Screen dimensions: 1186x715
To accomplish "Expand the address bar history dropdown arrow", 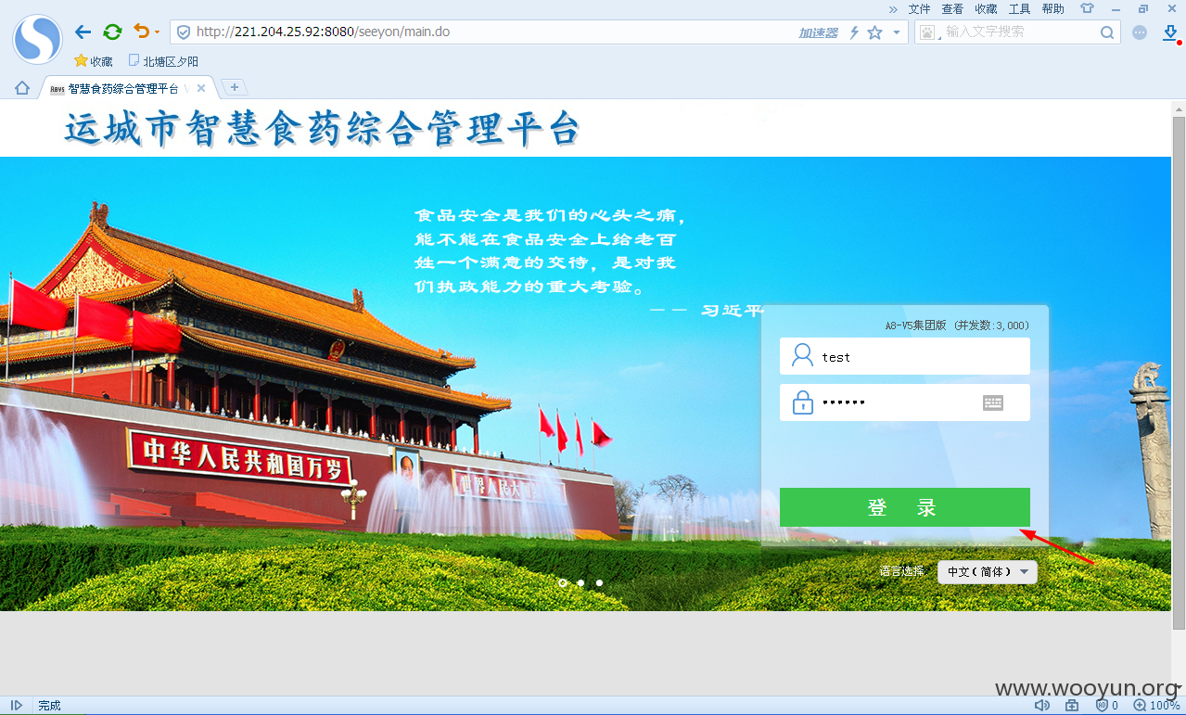I will click(x=897, y=32).
